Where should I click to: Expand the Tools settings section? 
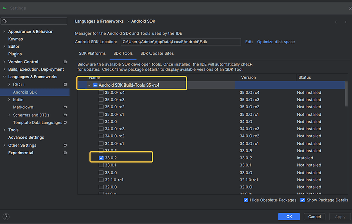point(4,130)
